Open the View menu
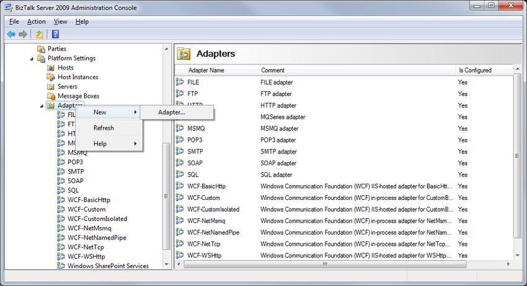The height and width of the screenshot is (286, 527). point(61,22)
